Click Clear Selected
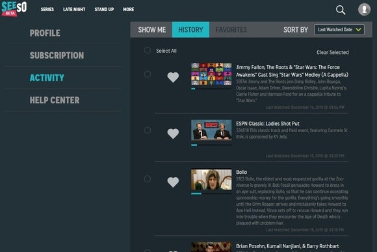 pyautogui.click(x=333, y=52)
